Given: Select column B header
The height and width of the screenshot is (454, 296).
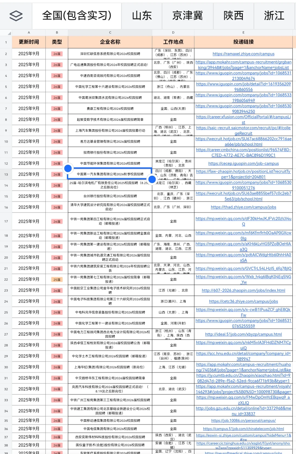Looking at the screenshot, I should click(57, 32).
